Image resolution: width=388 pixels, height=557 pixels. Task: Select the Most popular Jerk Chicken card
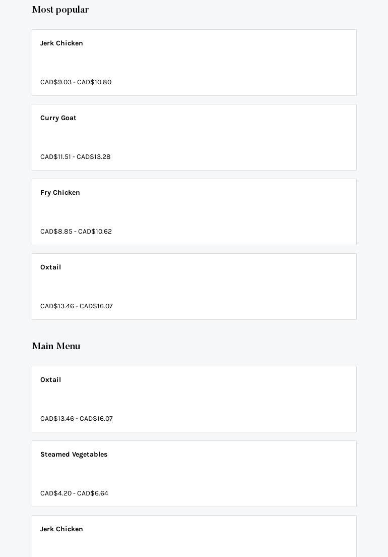coord(194,63)
